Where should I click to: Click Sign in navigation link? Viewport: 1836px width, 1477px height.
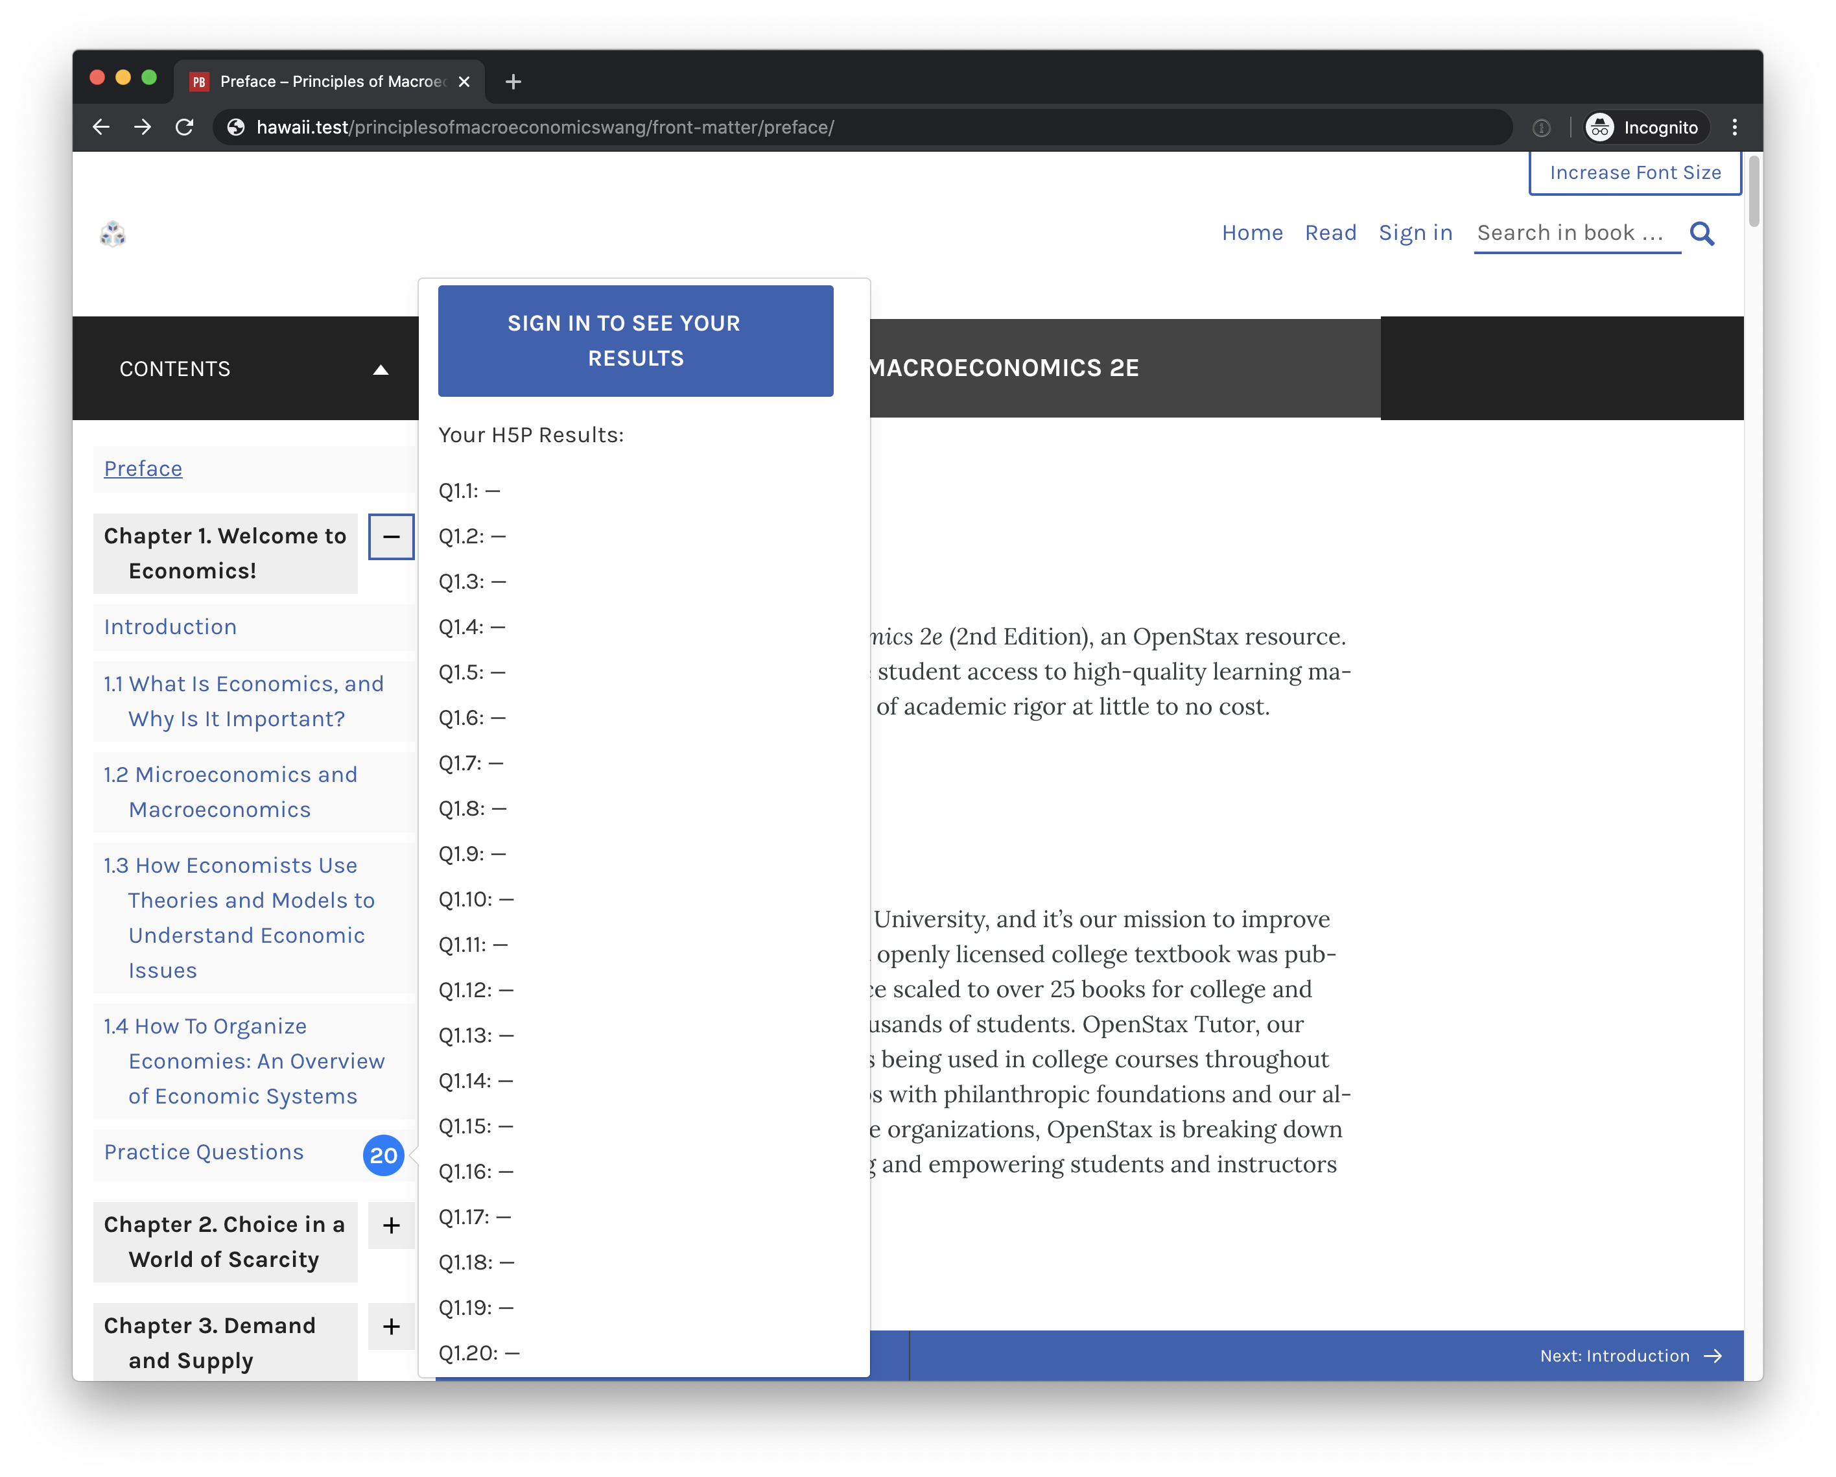pyautogui.click(x=1415, y=233)
